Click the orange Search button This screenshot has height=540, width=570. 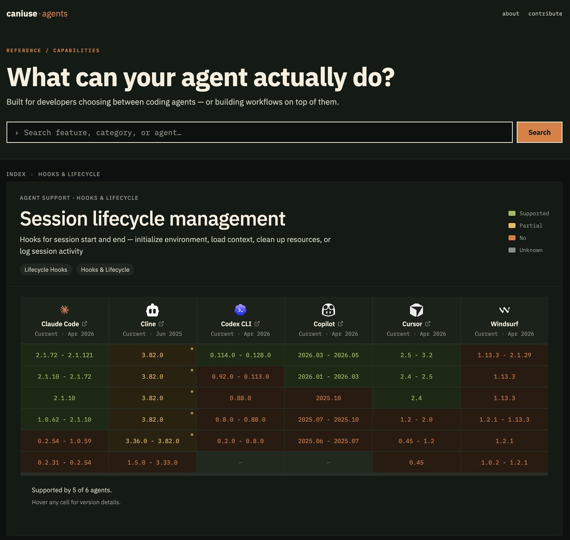click(x=540, y=132)
